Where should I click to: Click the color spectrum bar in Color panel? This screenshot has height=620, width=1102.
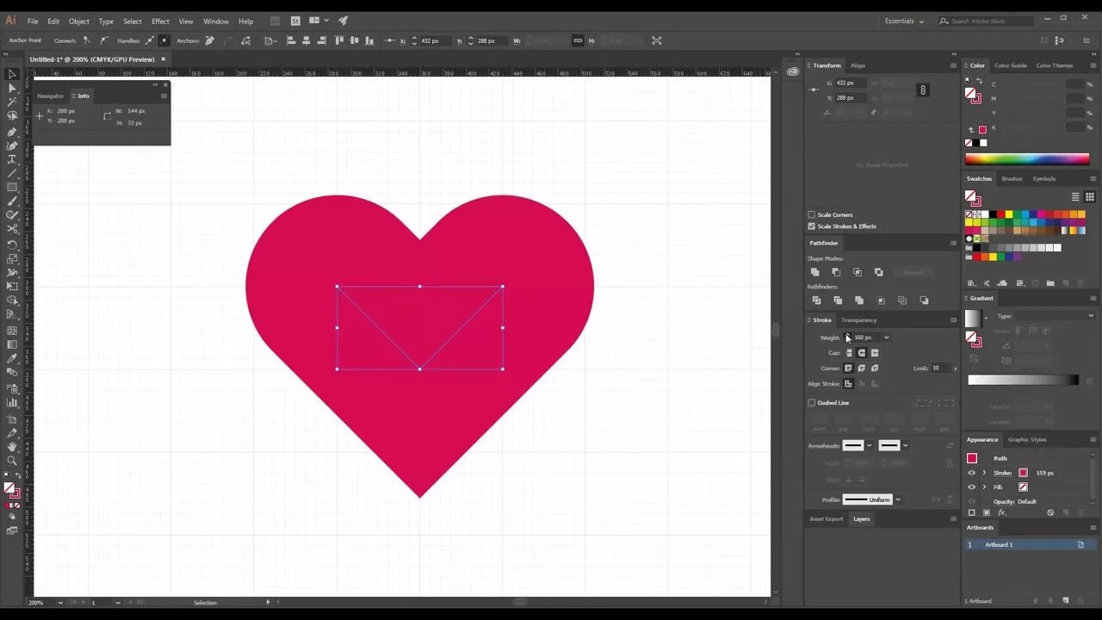coord(1027,158)
